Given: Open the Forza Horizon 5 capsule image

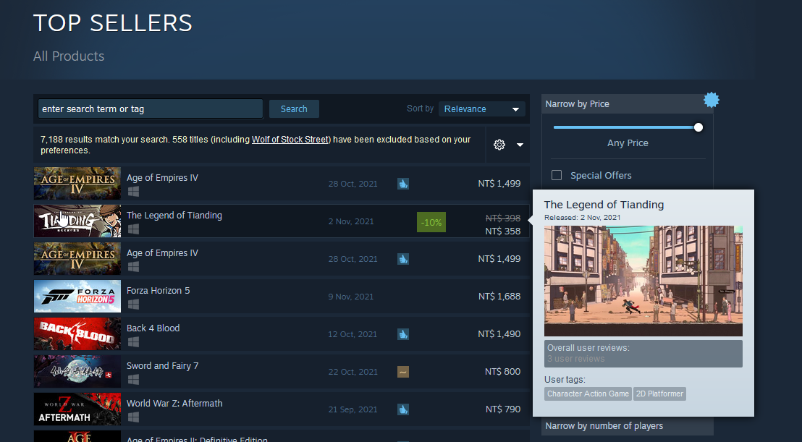Looking at the screenshot, I should [77, 297].
